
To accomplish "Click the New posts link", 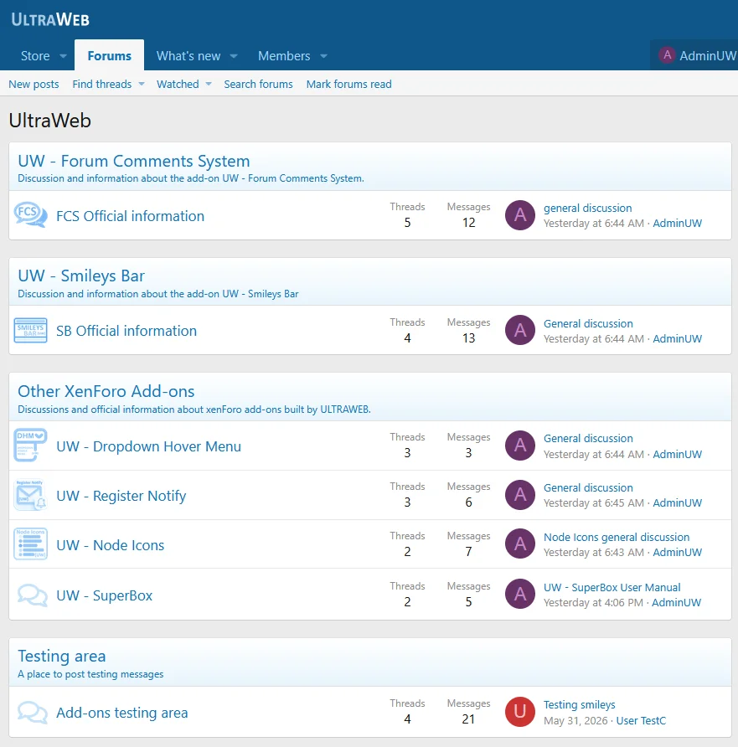I will pyautogui.click(x=34, y=85).
